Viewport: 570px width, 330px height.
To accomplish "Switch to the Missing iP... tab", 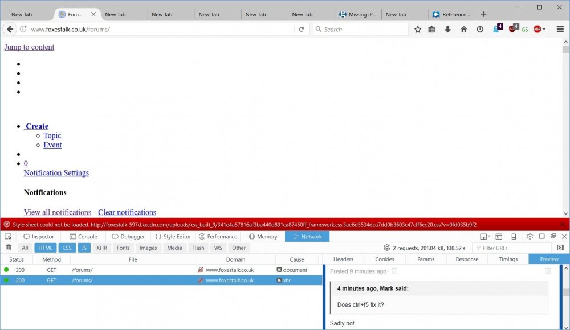I will tap(358, 15).
